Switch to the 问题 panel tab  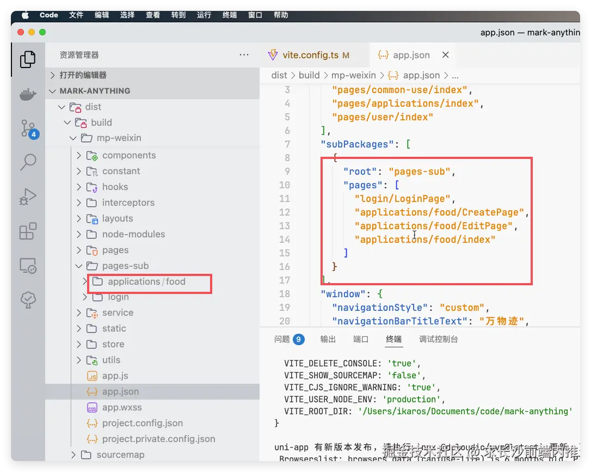(x=289, y=339)
